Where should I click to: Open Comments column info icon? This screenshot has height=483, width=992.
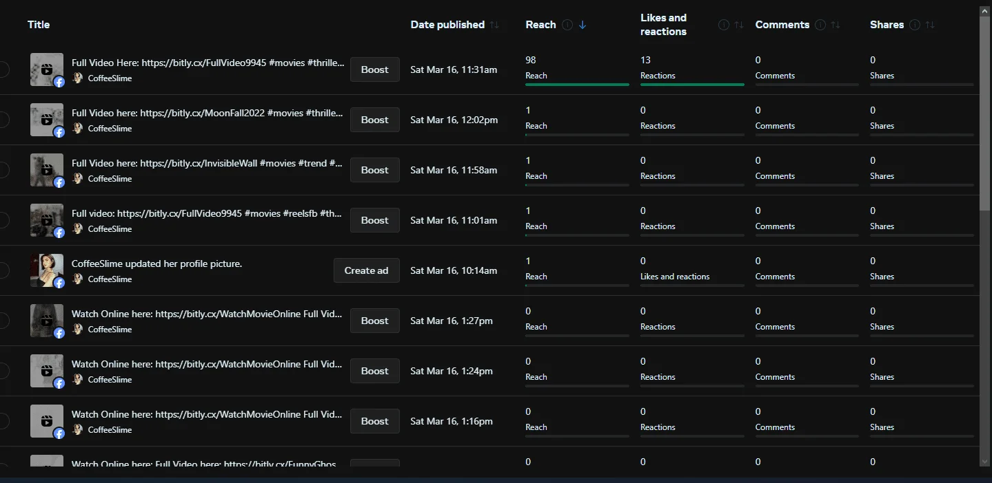820,25
